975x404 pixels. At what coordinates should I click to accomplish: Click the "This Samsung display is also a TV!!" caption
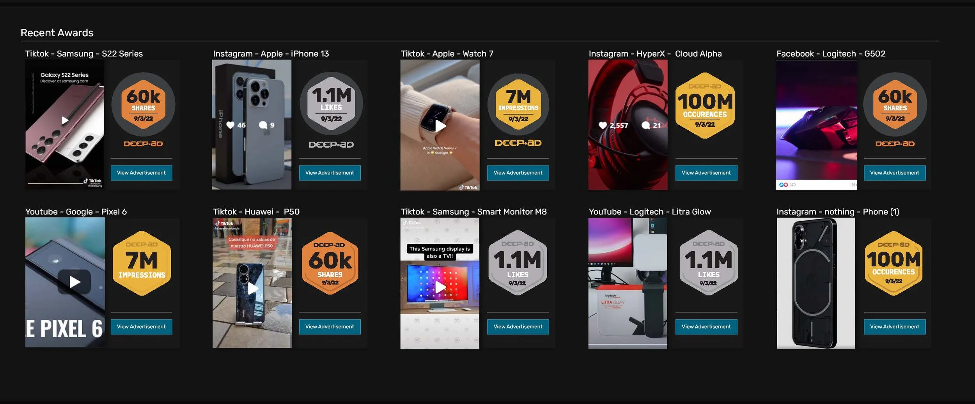point(440,252)
